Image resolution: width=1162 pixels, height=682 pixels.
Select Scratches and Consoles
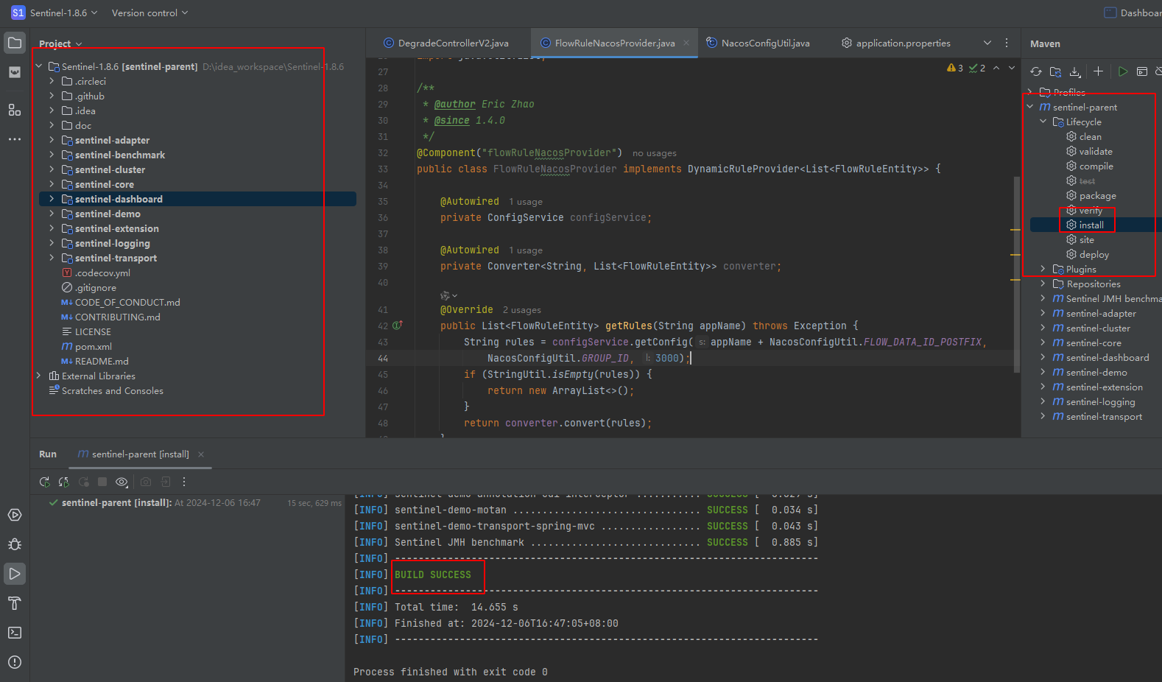point(106,390)
